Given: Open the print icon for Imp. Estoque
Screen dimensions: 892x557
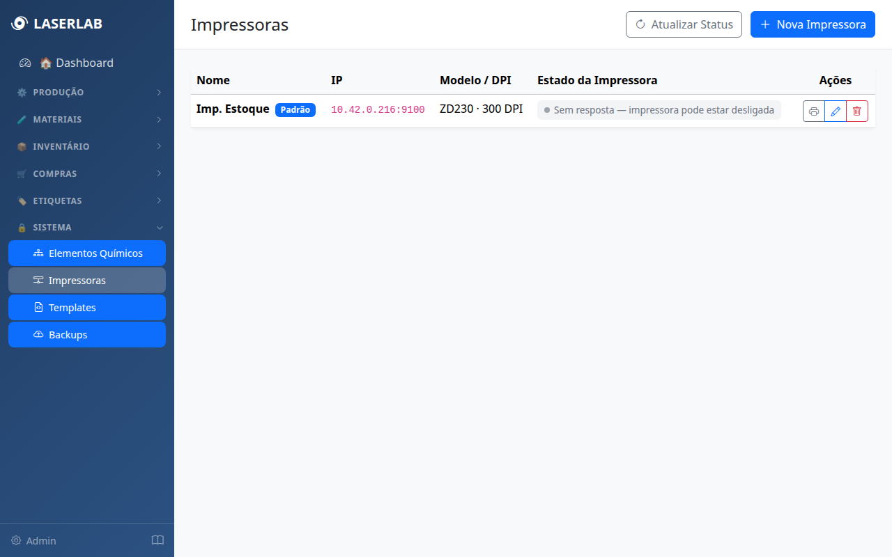Looking at the screenshot, I should (814, 111).
